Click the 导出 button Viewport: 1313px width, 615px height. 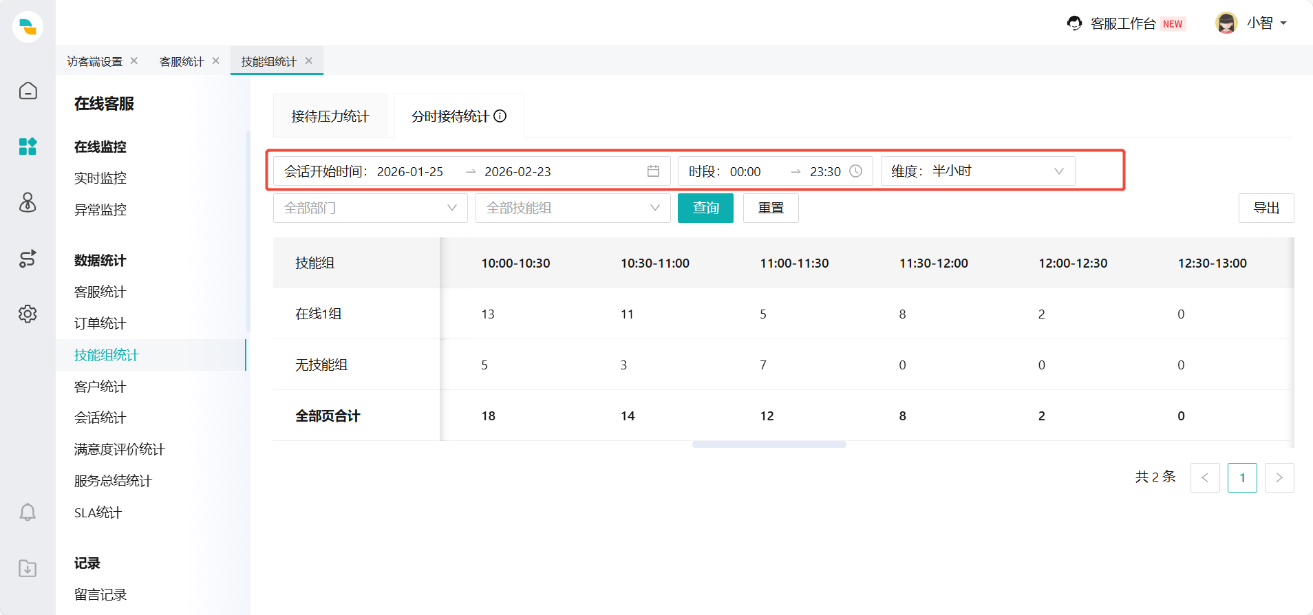pos(1266,208)
